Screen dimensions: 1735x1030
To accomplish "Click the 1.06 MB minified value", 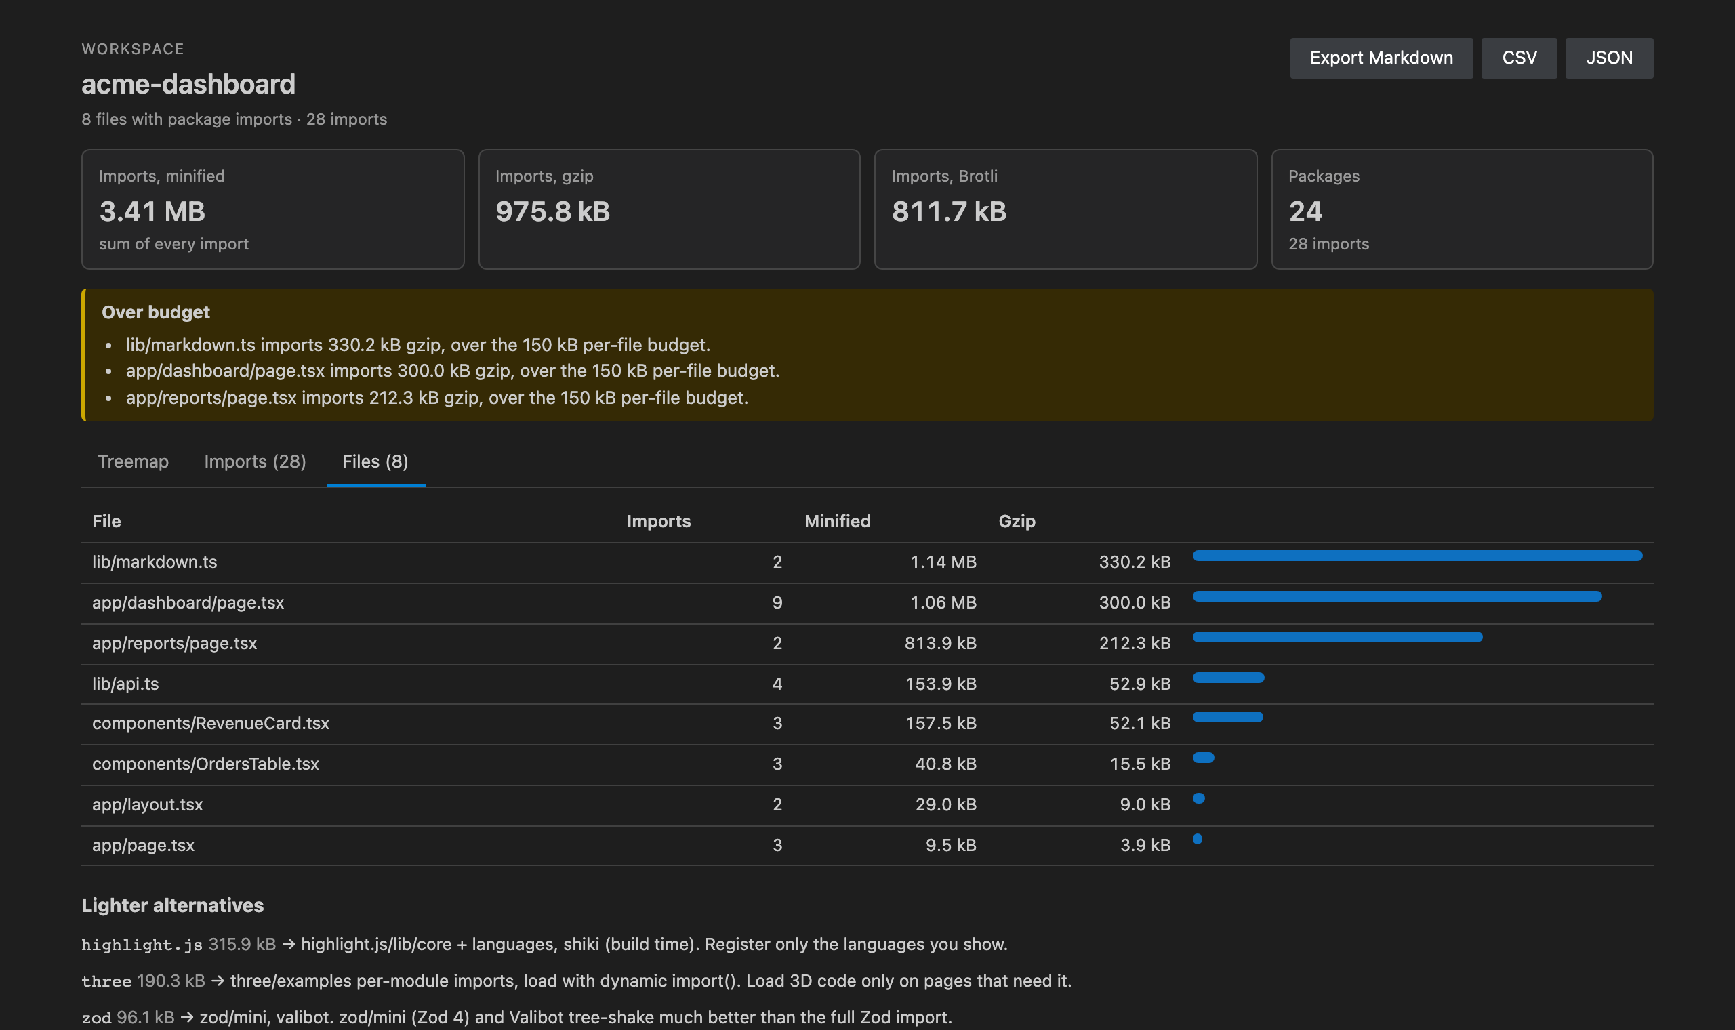I will coord(943,603).
